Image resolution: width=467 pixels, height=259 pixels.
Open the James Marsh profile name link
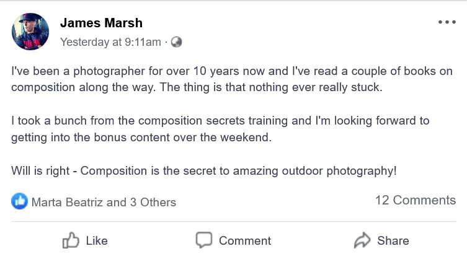[x=101, y=24]
